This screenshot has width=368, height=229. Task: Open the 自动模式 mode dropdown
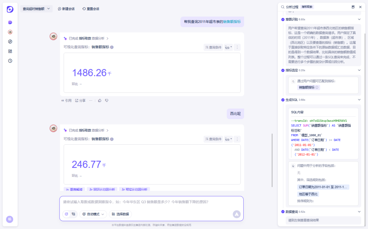93,214
